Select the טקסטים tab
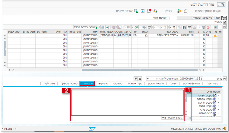Image resolution: width=229 pixels, height=133 pixels. point(87,83)
